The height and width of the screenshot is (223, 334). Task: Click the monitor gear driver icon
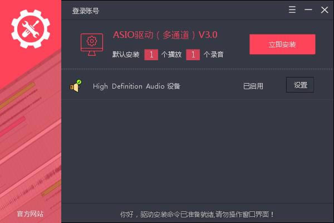(x=92, y=45)
